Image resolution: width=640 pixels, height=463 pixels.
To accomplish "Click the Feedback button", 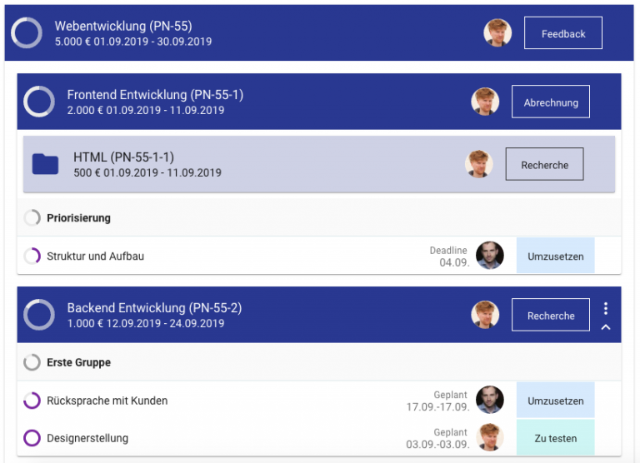I will 563,33.
